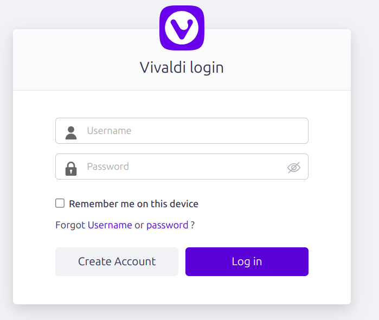This screenshot has width=379, height=320.
Task: Enable the Remember me checkbox
Action: click(x=60, y=203)
